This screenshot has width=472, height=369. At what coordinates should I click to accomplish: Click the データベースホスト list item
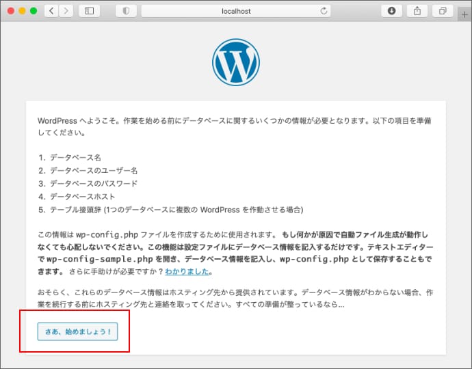point(82,196)
